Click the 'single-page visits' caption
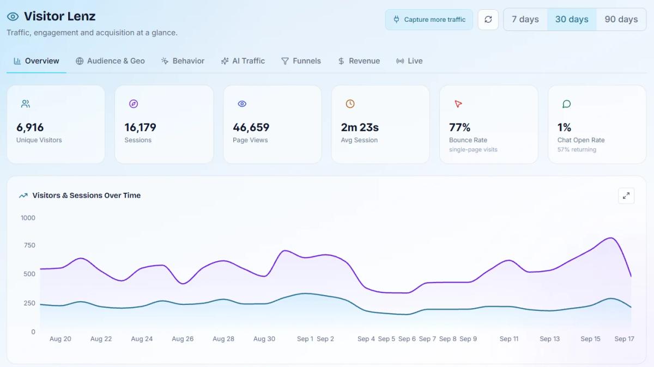This screenshot has height=367, width=654. coord(473,150)
